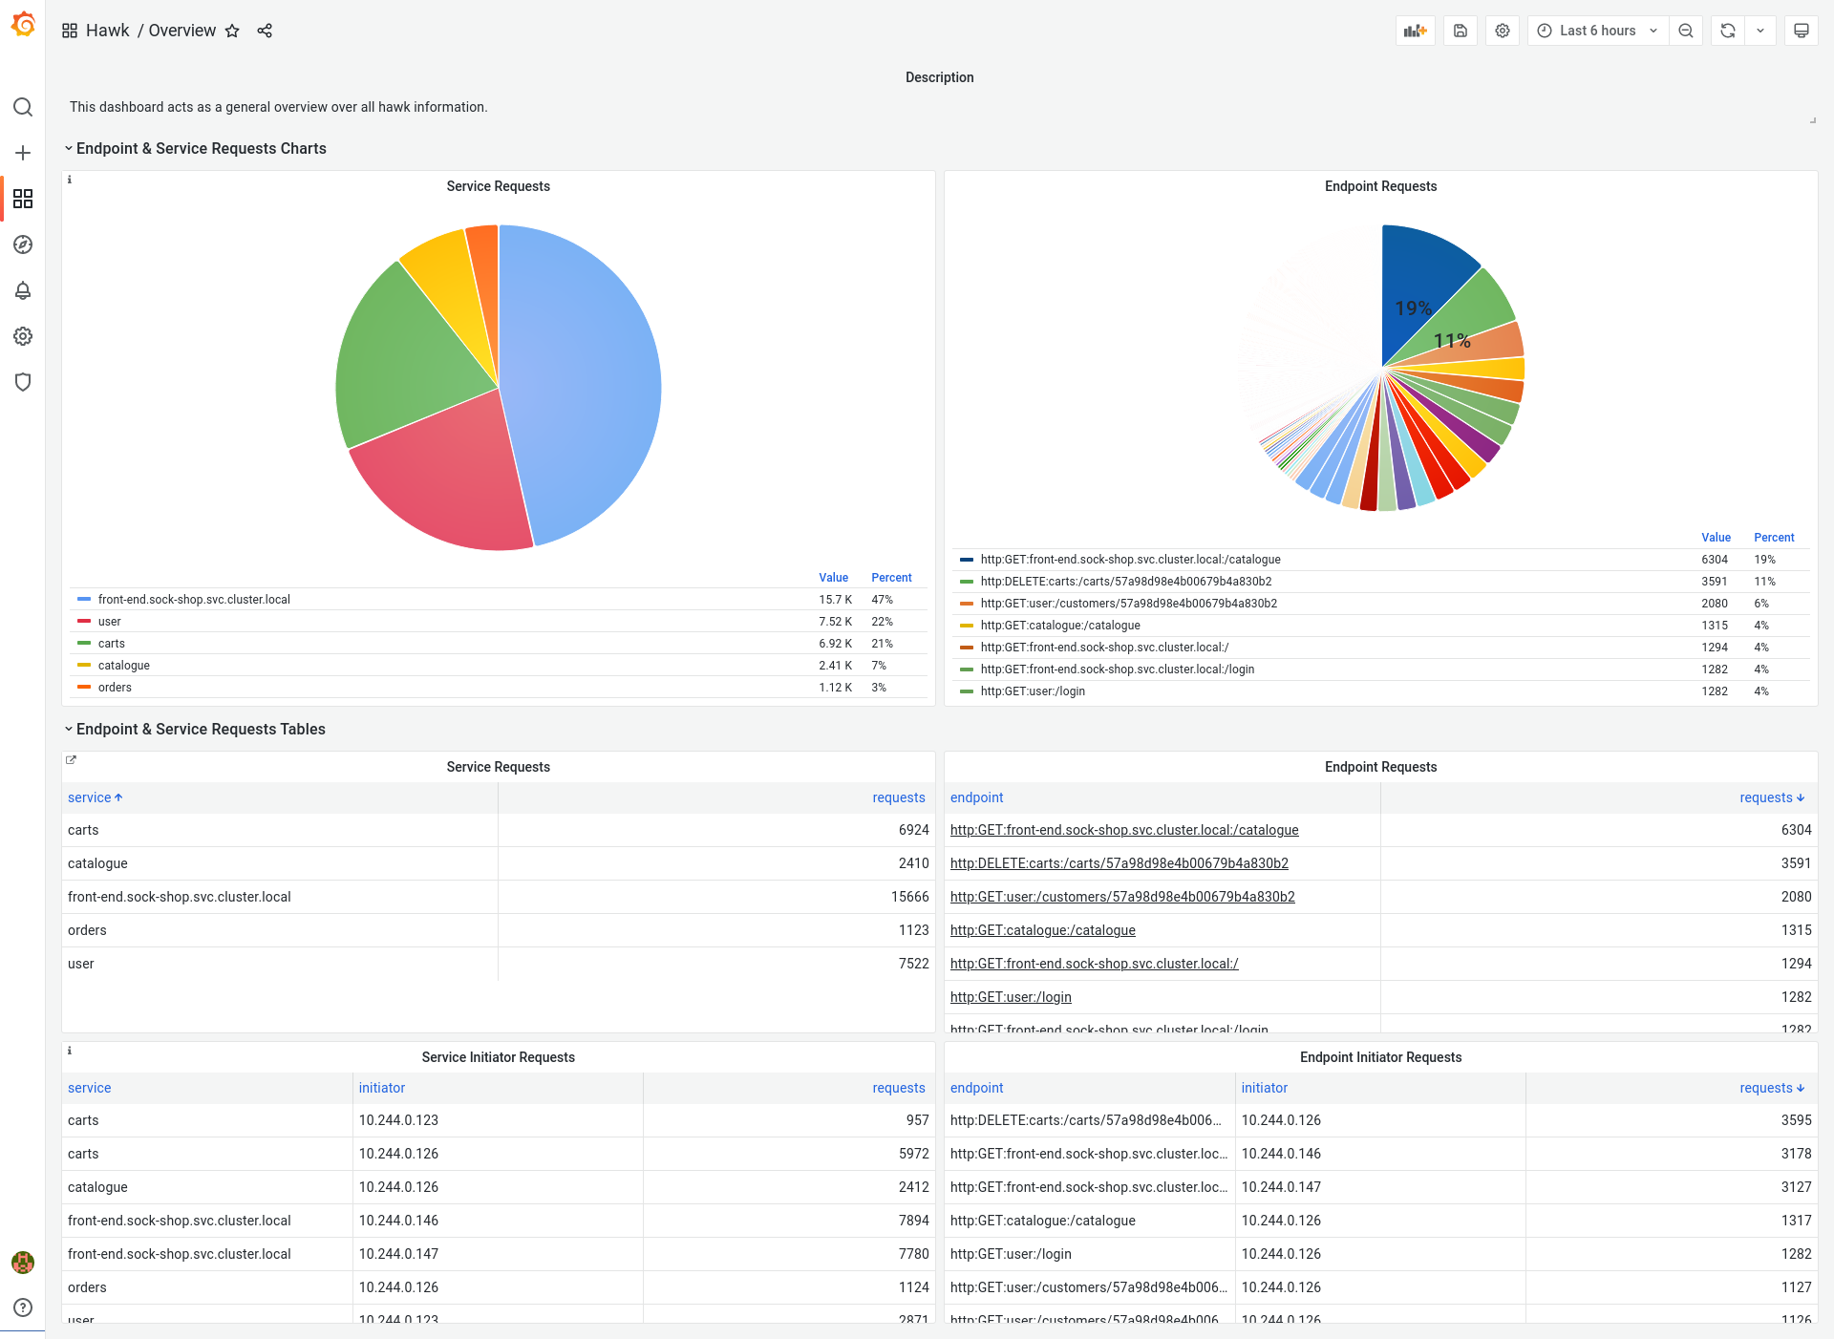Share dashboard via the share icon

265,31
